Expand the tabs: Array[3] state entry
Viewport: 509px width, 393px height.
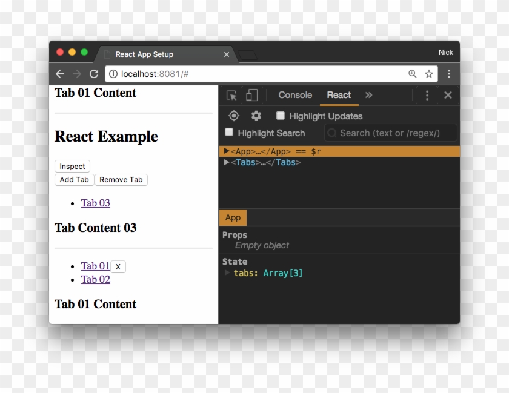pos(227,272)
